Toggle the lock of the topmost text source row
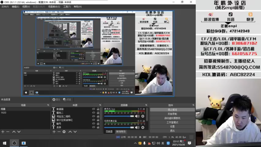Screen dimensions: 261x147 click(x=98, y=109)
